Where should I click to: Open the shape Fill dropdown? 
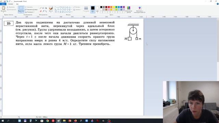pyautogui.click(x=77, y=10)
